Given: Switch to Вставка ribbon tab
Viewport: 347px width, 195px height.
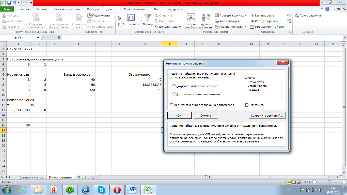Looking at the screenshot, I should click(41, 9).
